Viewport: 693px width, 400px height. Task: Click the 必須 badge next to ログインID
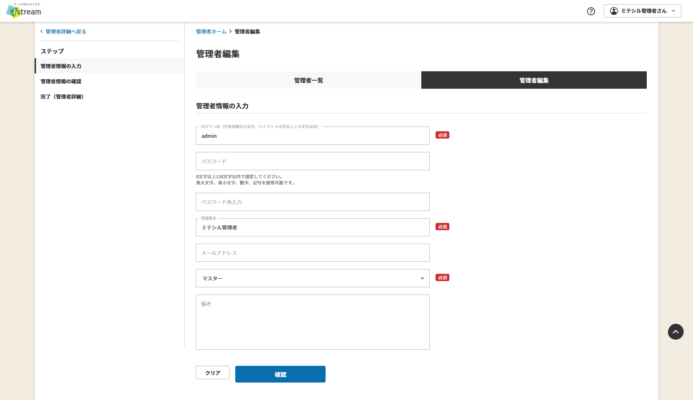click(442, 135)
